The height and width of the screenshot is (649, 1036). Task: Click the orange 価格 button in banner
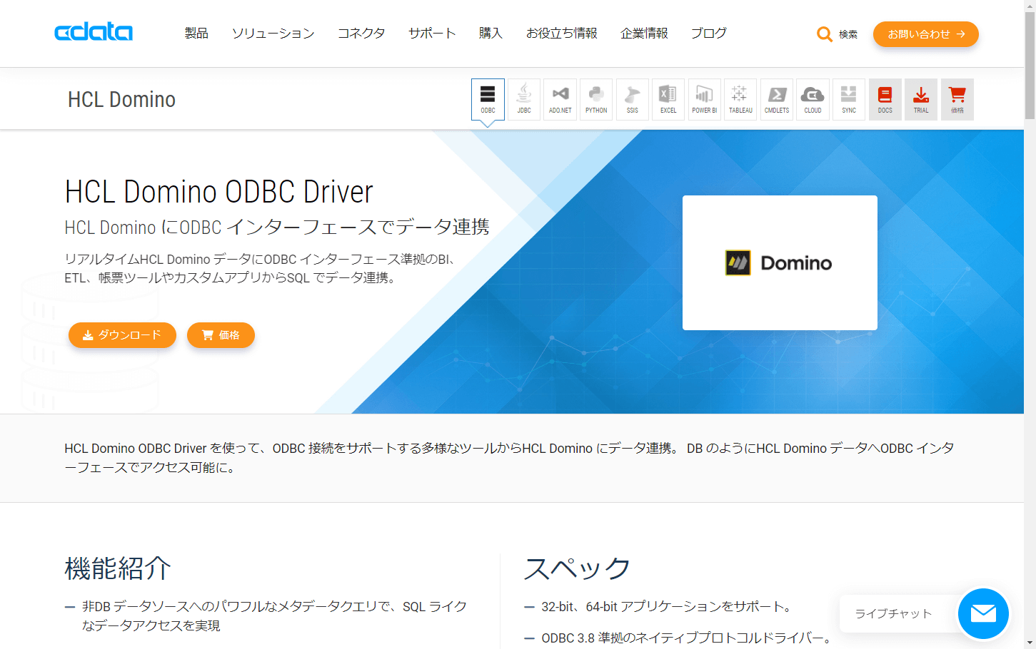[221, 335]
